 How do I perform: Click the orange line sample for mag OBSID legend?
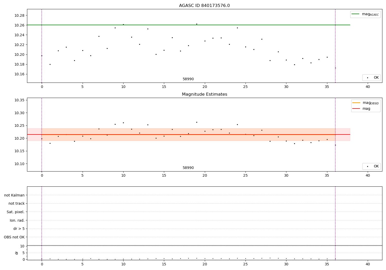(x=356, y=103)
